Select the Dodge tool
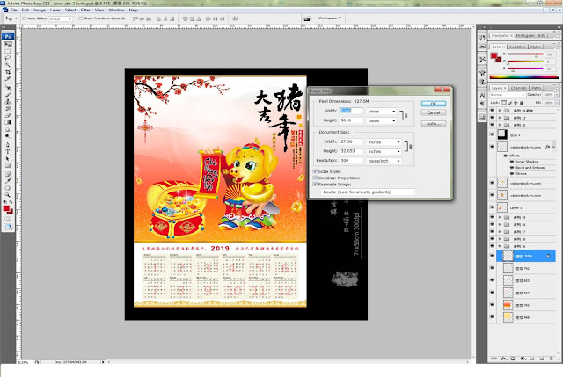The height and width of the screenshot is (377, 563). 8,136
